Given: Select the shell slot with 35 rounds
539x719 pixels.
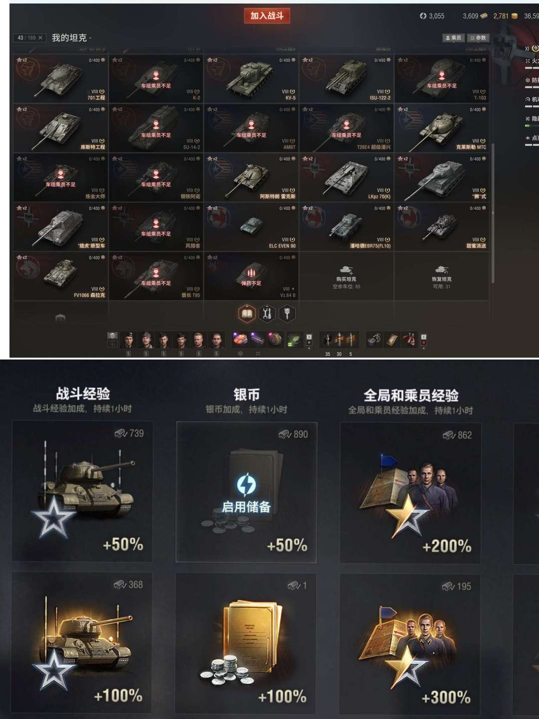Looking at the screenshot, I should pos(327,340).
